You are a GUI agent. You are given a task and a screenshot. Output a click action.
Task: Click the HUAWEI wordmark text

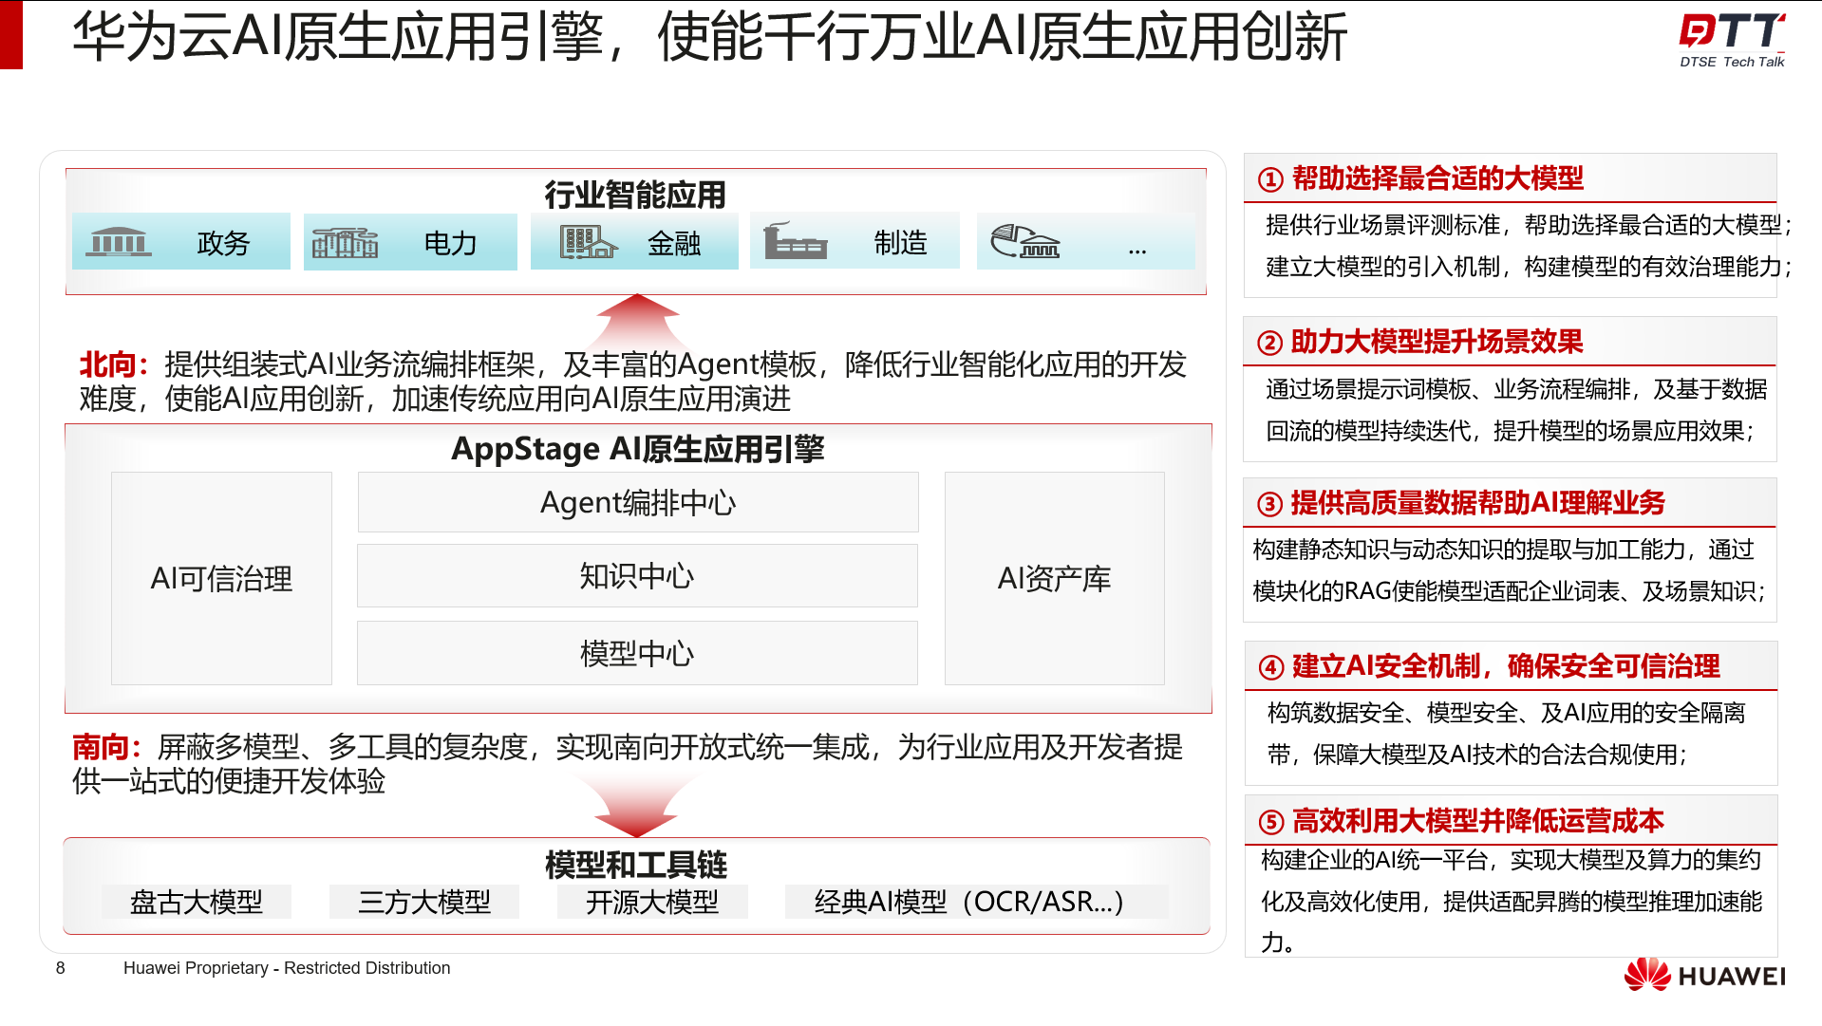pos(1732,977)
